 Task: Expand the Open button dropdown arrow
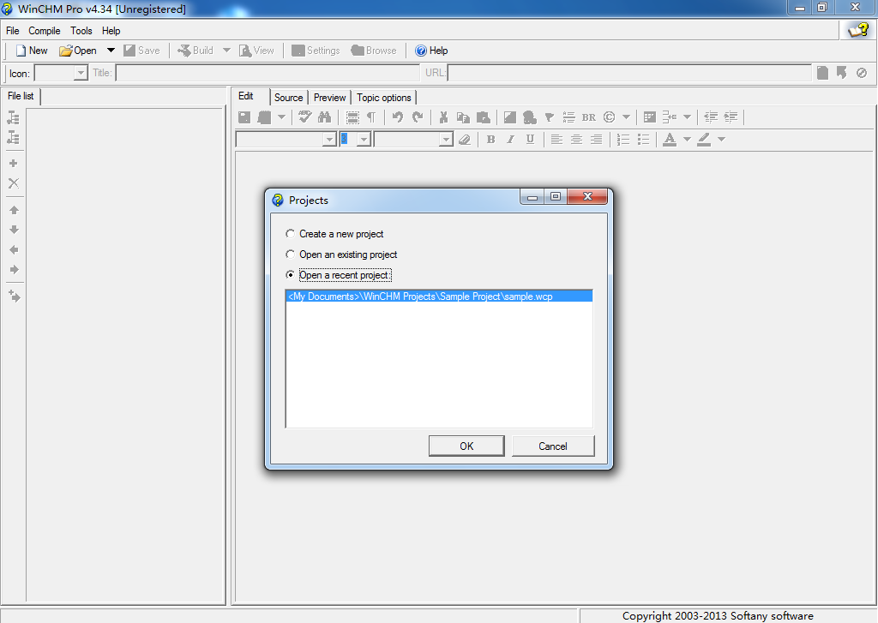[x=111, y=51]
